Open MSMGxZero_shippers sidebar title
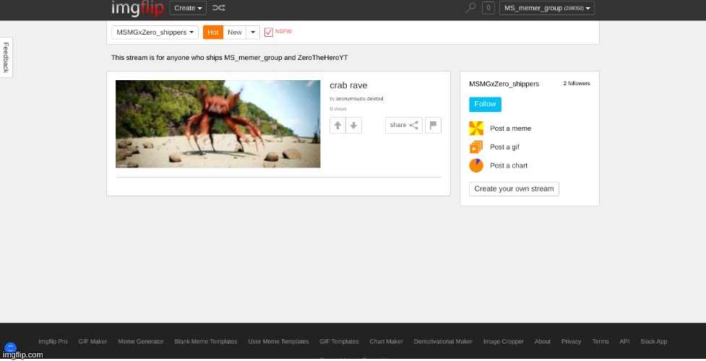 (x=504, y=84)
